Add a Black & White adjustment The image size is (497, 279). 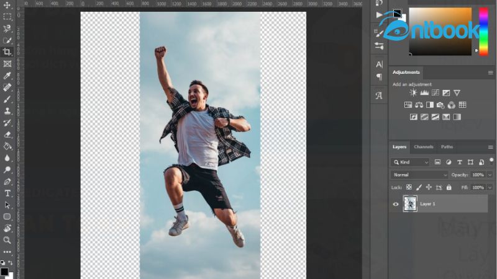(x=430, y=105)
